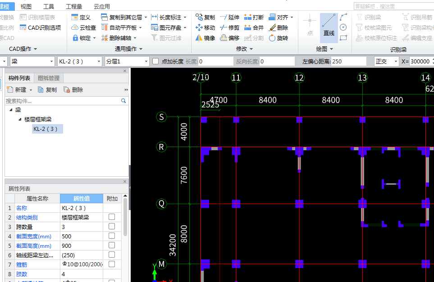This screenshot has width=434, height=282.
Task: Click the property list vertical scrollbar
Action: (x=125, y=217)
